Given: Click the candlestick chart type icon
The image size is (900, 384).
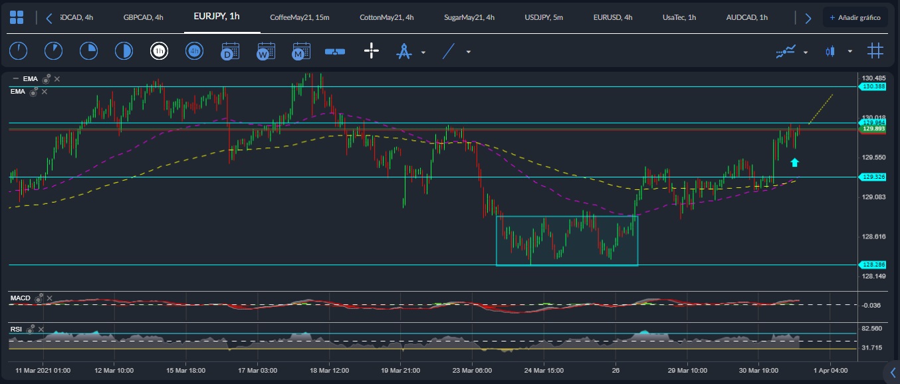Looking at the screenshot, I should point(830,50).
